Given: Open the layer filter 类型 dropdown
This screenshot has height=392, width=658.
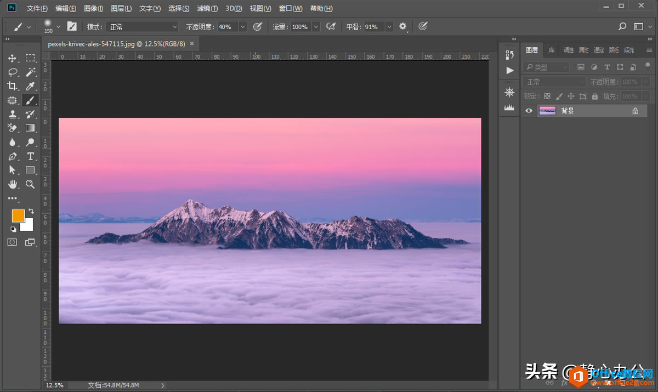Looking at the screenshot, I should [x=546, y=67].
